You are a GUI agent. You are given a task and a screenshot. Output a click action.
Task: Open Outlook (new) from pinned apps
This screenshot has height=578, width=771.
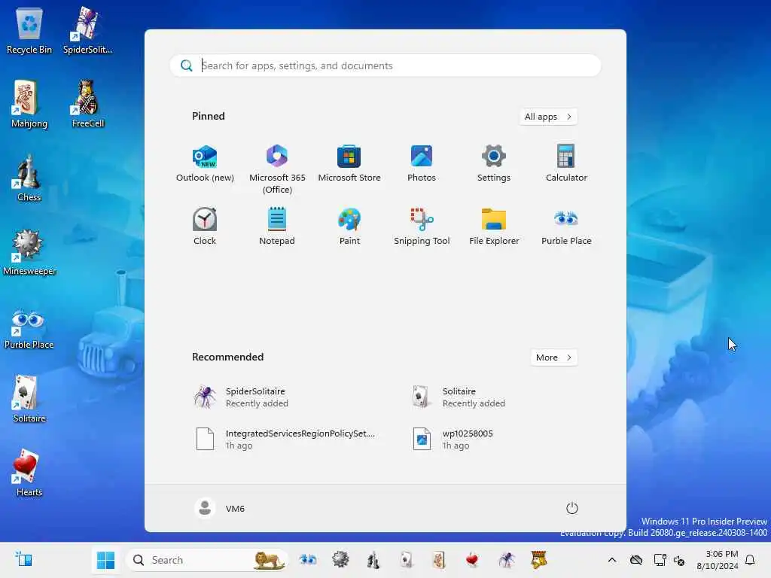point(205,164)
